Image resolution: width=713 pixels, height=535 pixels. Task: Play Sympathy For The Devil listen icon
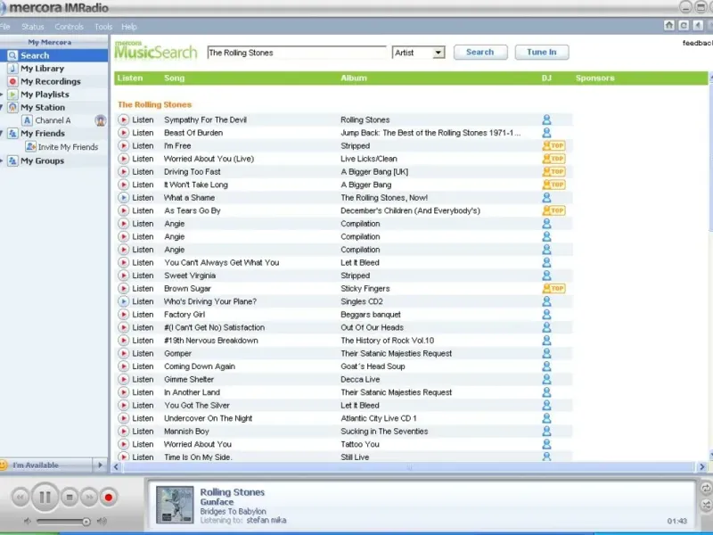(x=123, y=119)
